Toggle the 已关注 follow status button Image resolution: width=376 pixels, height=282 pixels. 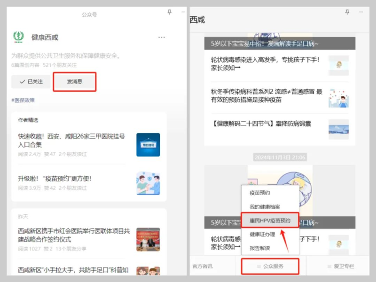[x=31, y=82]
